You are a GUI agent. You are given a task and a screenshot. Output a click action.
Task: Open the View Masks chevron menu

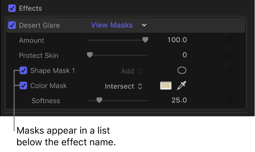144,25
